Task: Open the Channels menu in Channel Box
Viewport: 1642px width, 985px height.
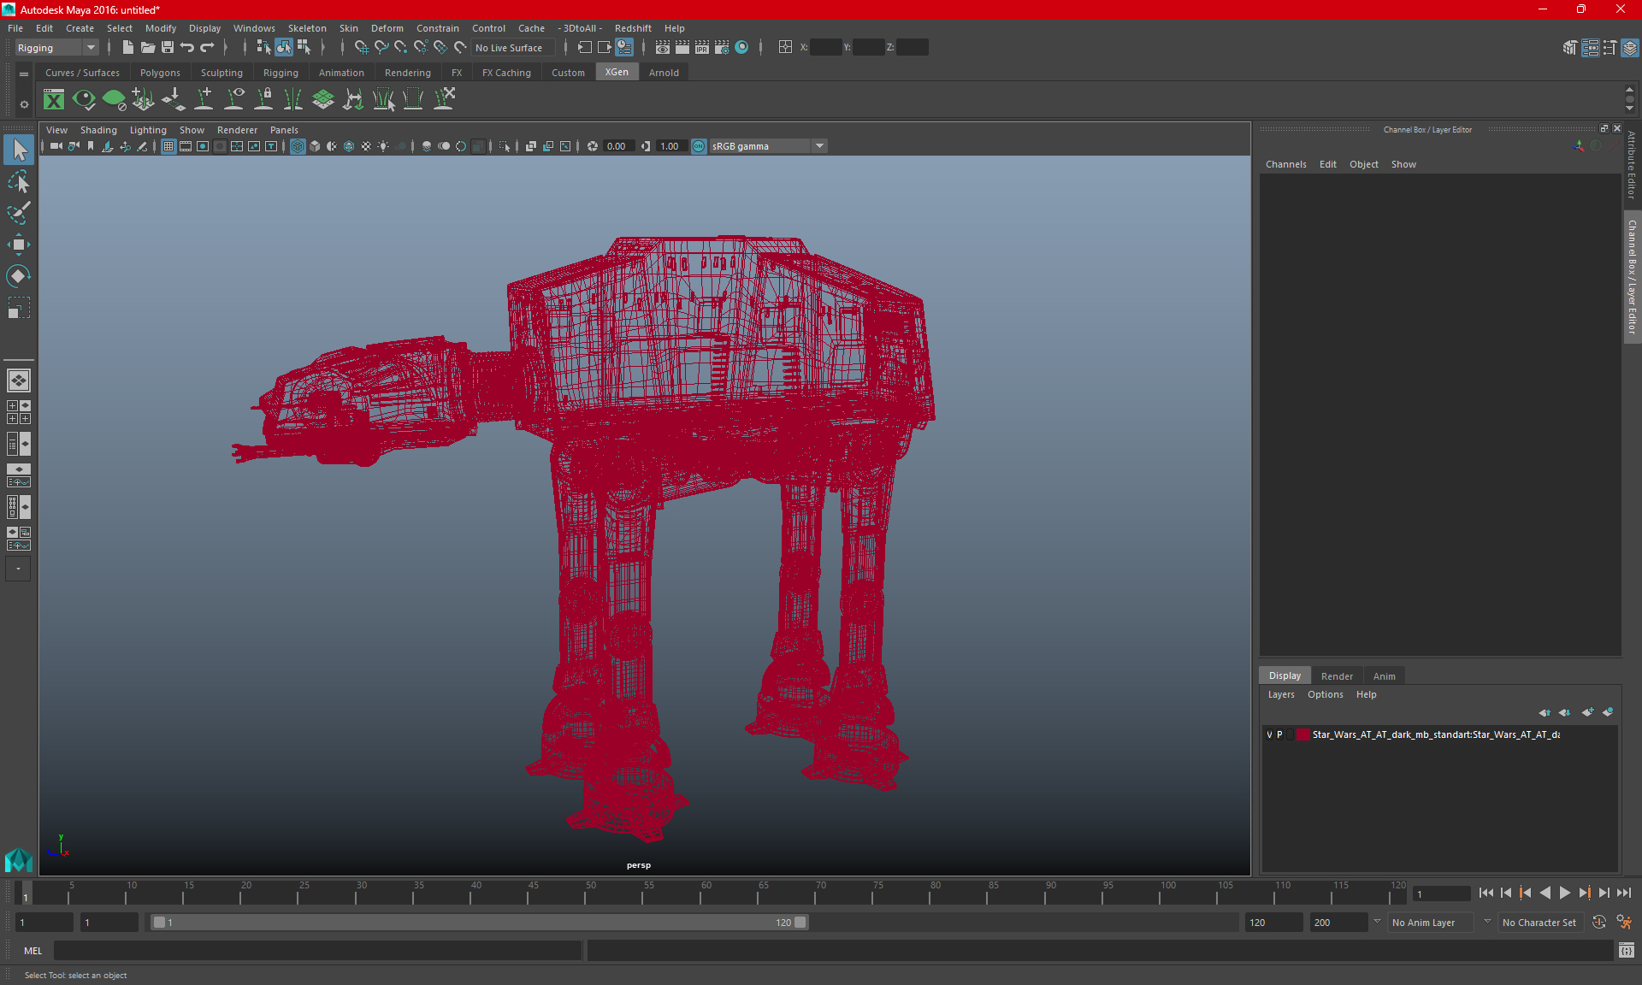Action: pos(1285,164)
